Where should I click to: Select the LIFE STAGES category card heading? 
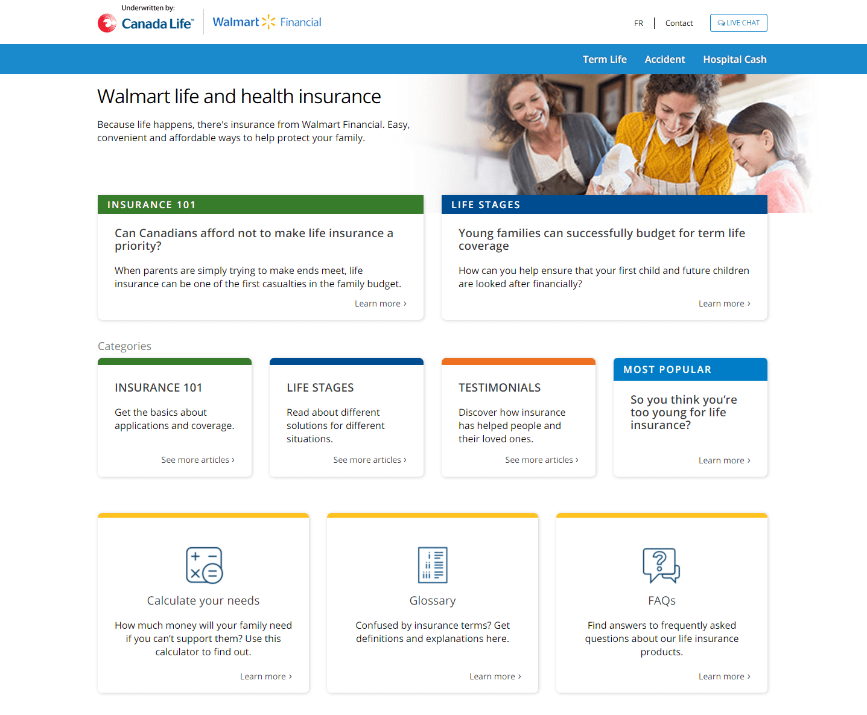tap(320, 388)
